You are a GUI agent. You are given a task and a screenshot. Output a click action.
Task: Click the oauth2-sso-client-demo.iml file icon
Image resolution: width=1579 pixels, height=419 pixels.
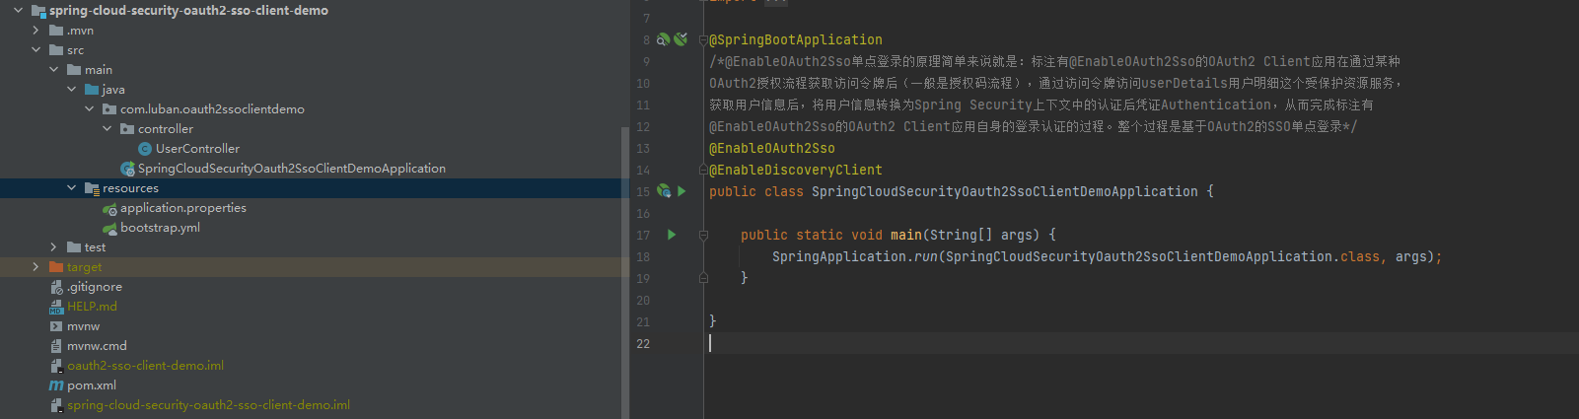(x=56, y=366)
